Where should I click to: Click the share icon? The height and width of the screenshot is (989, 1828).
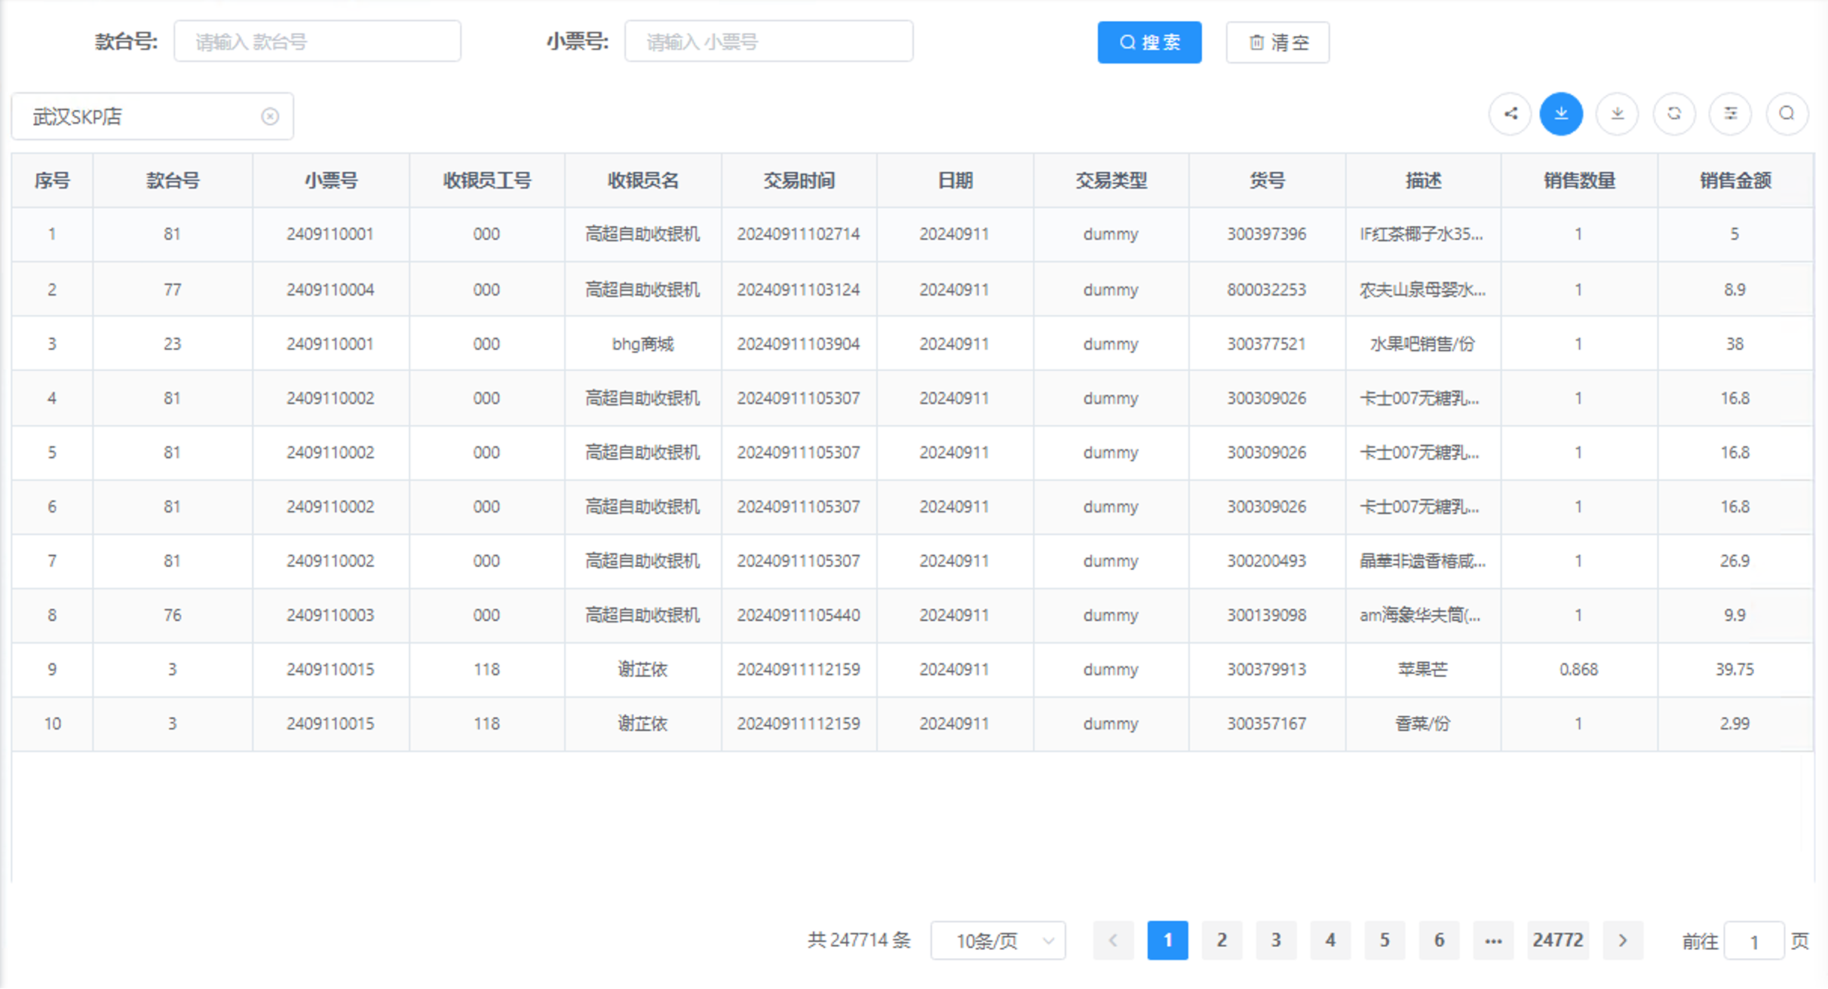click(x=1511, y=114)
